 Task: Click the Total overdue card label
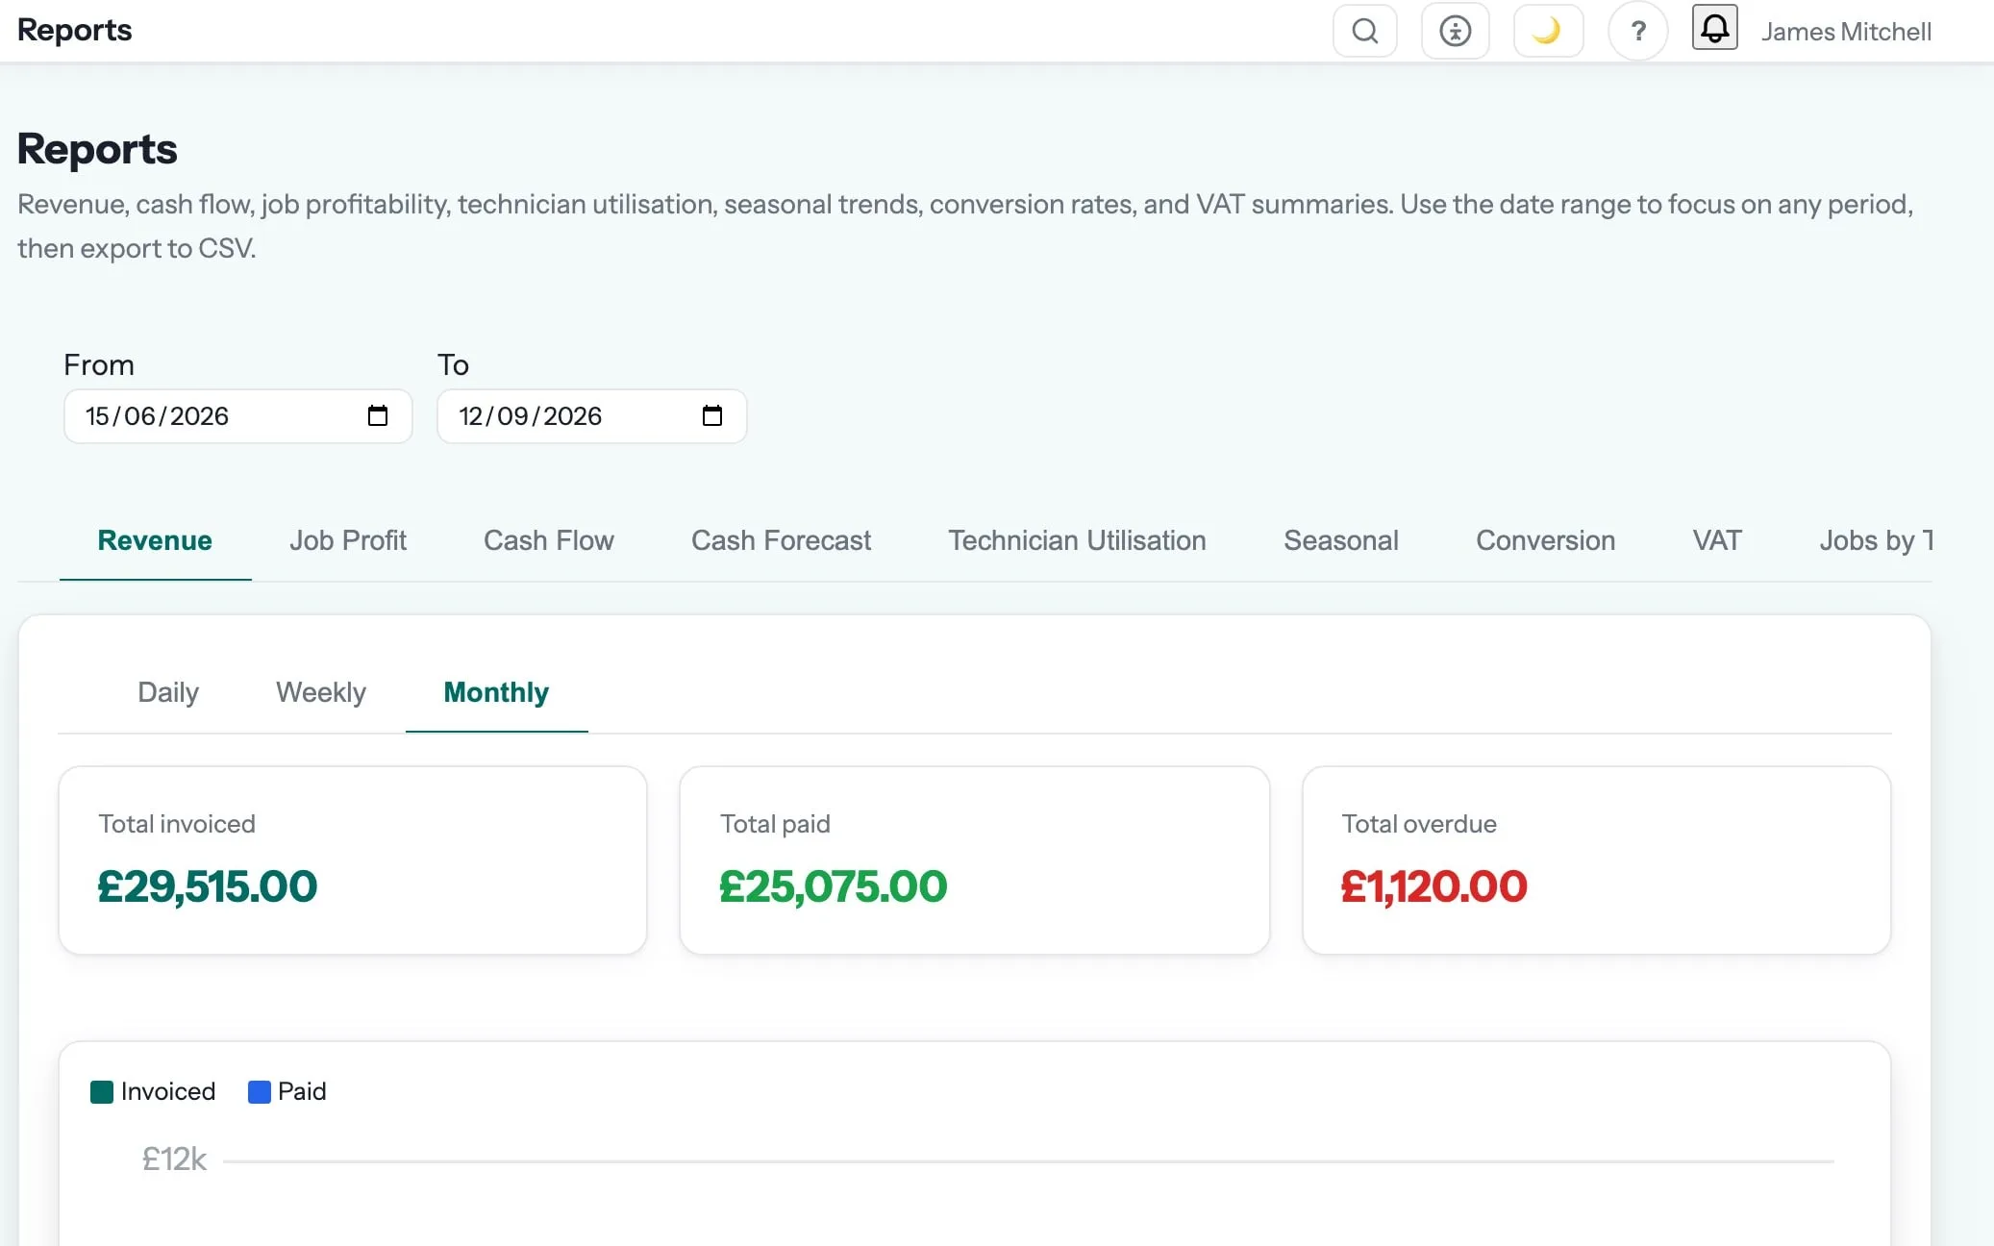tap(1419, 824)
